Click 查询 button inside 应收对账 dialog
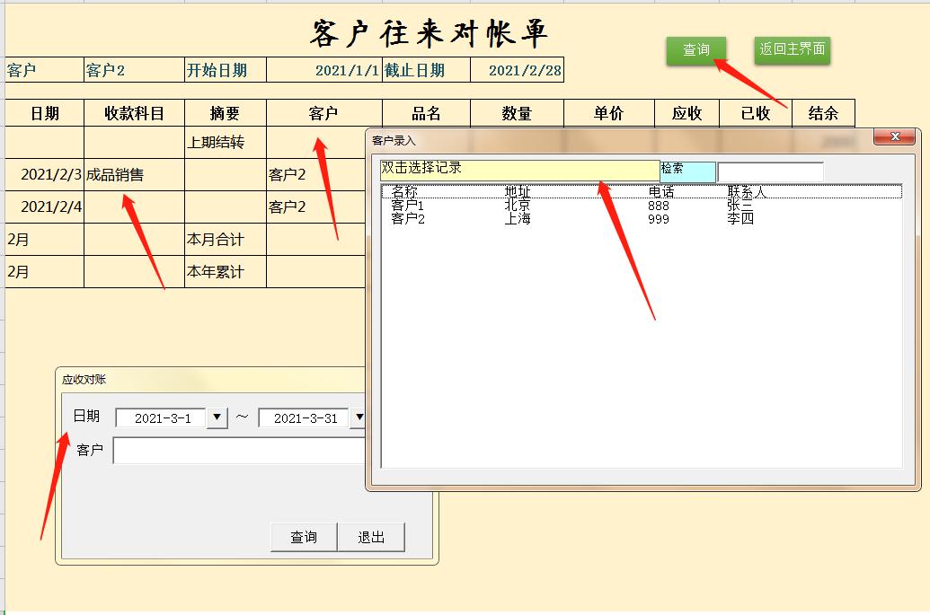Image resolution: width=930 pixels, height=615 pixels. coord(304,537)
